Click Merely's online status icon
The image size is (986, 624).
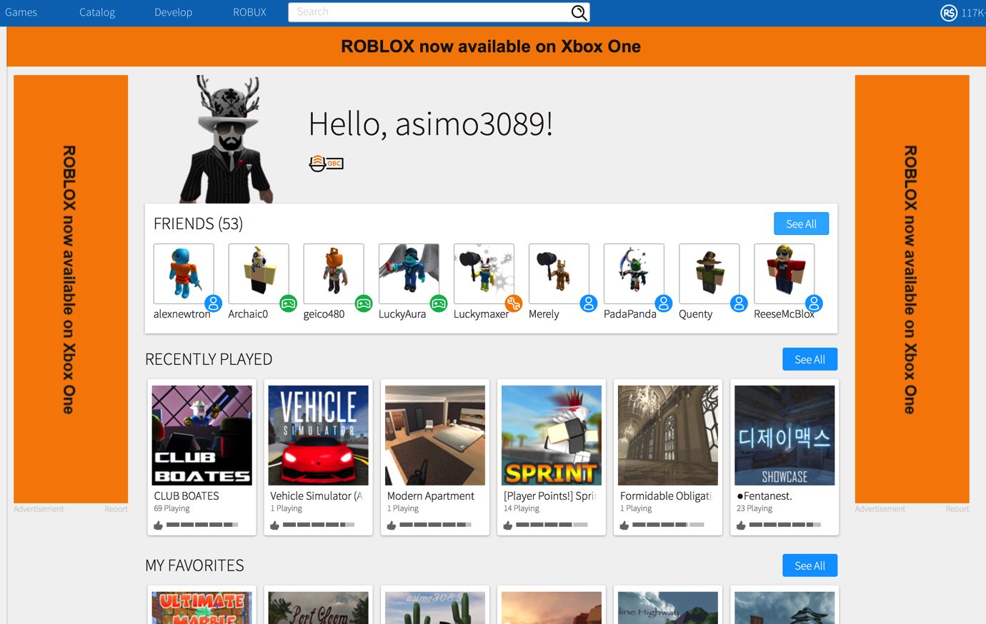[589, 303]
